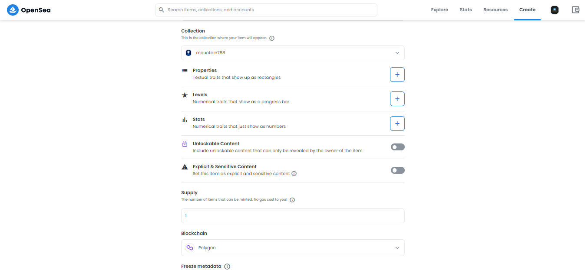Click the explicit content info icon
585x270 pixels.
click(294, 174)
